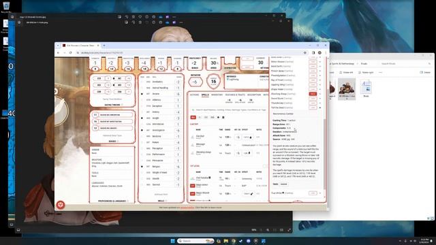Open File Explorer from the taskbar
Image resolution: width=436 pixels, height=245 pixels.
225,241
